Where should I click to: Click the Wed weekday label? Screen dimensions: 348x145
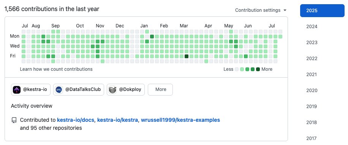[15, 46]
